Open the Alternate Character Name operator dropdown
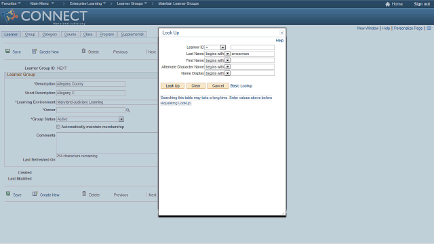Viewport: 434px width, 244px height. click(228, 66)
